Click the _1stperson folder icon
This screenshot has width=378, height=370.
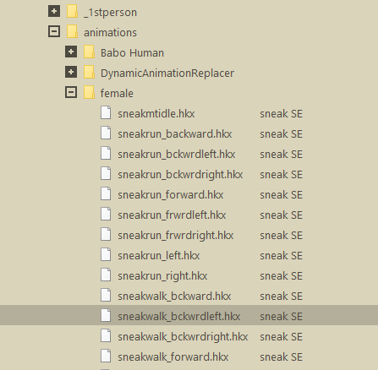(73, 12)
